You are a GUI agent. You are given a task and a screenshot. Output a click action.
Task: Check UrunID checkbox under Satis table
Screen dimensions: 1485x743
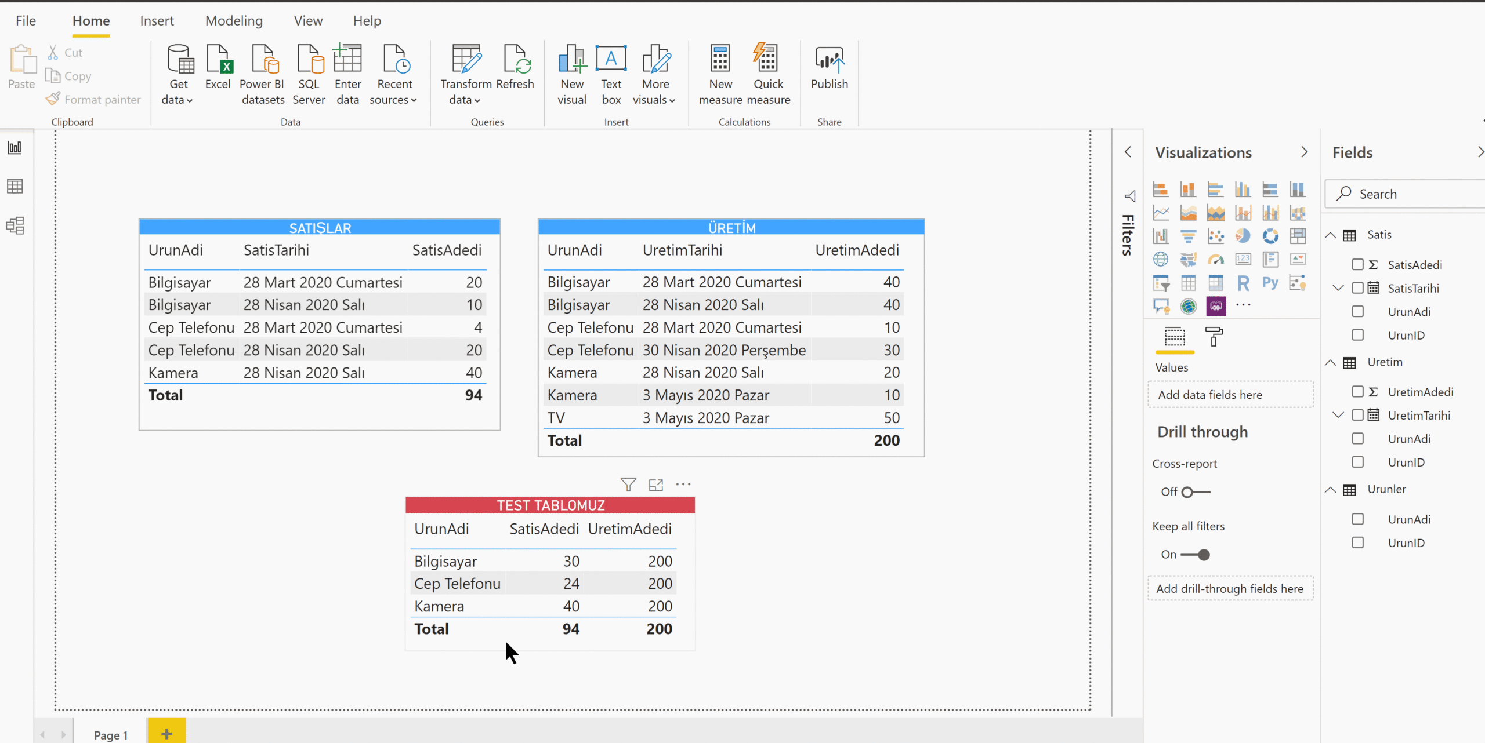tap(1357, 335)
